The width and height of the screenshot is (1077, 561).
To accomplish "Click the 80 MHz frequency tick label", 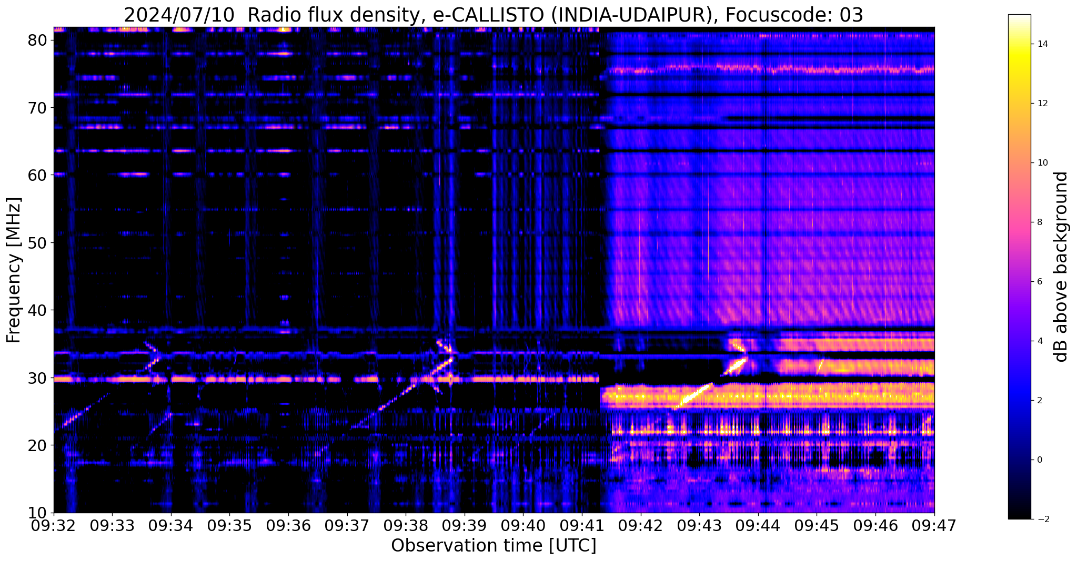I will pyautogui.click(x=38, y=40).
